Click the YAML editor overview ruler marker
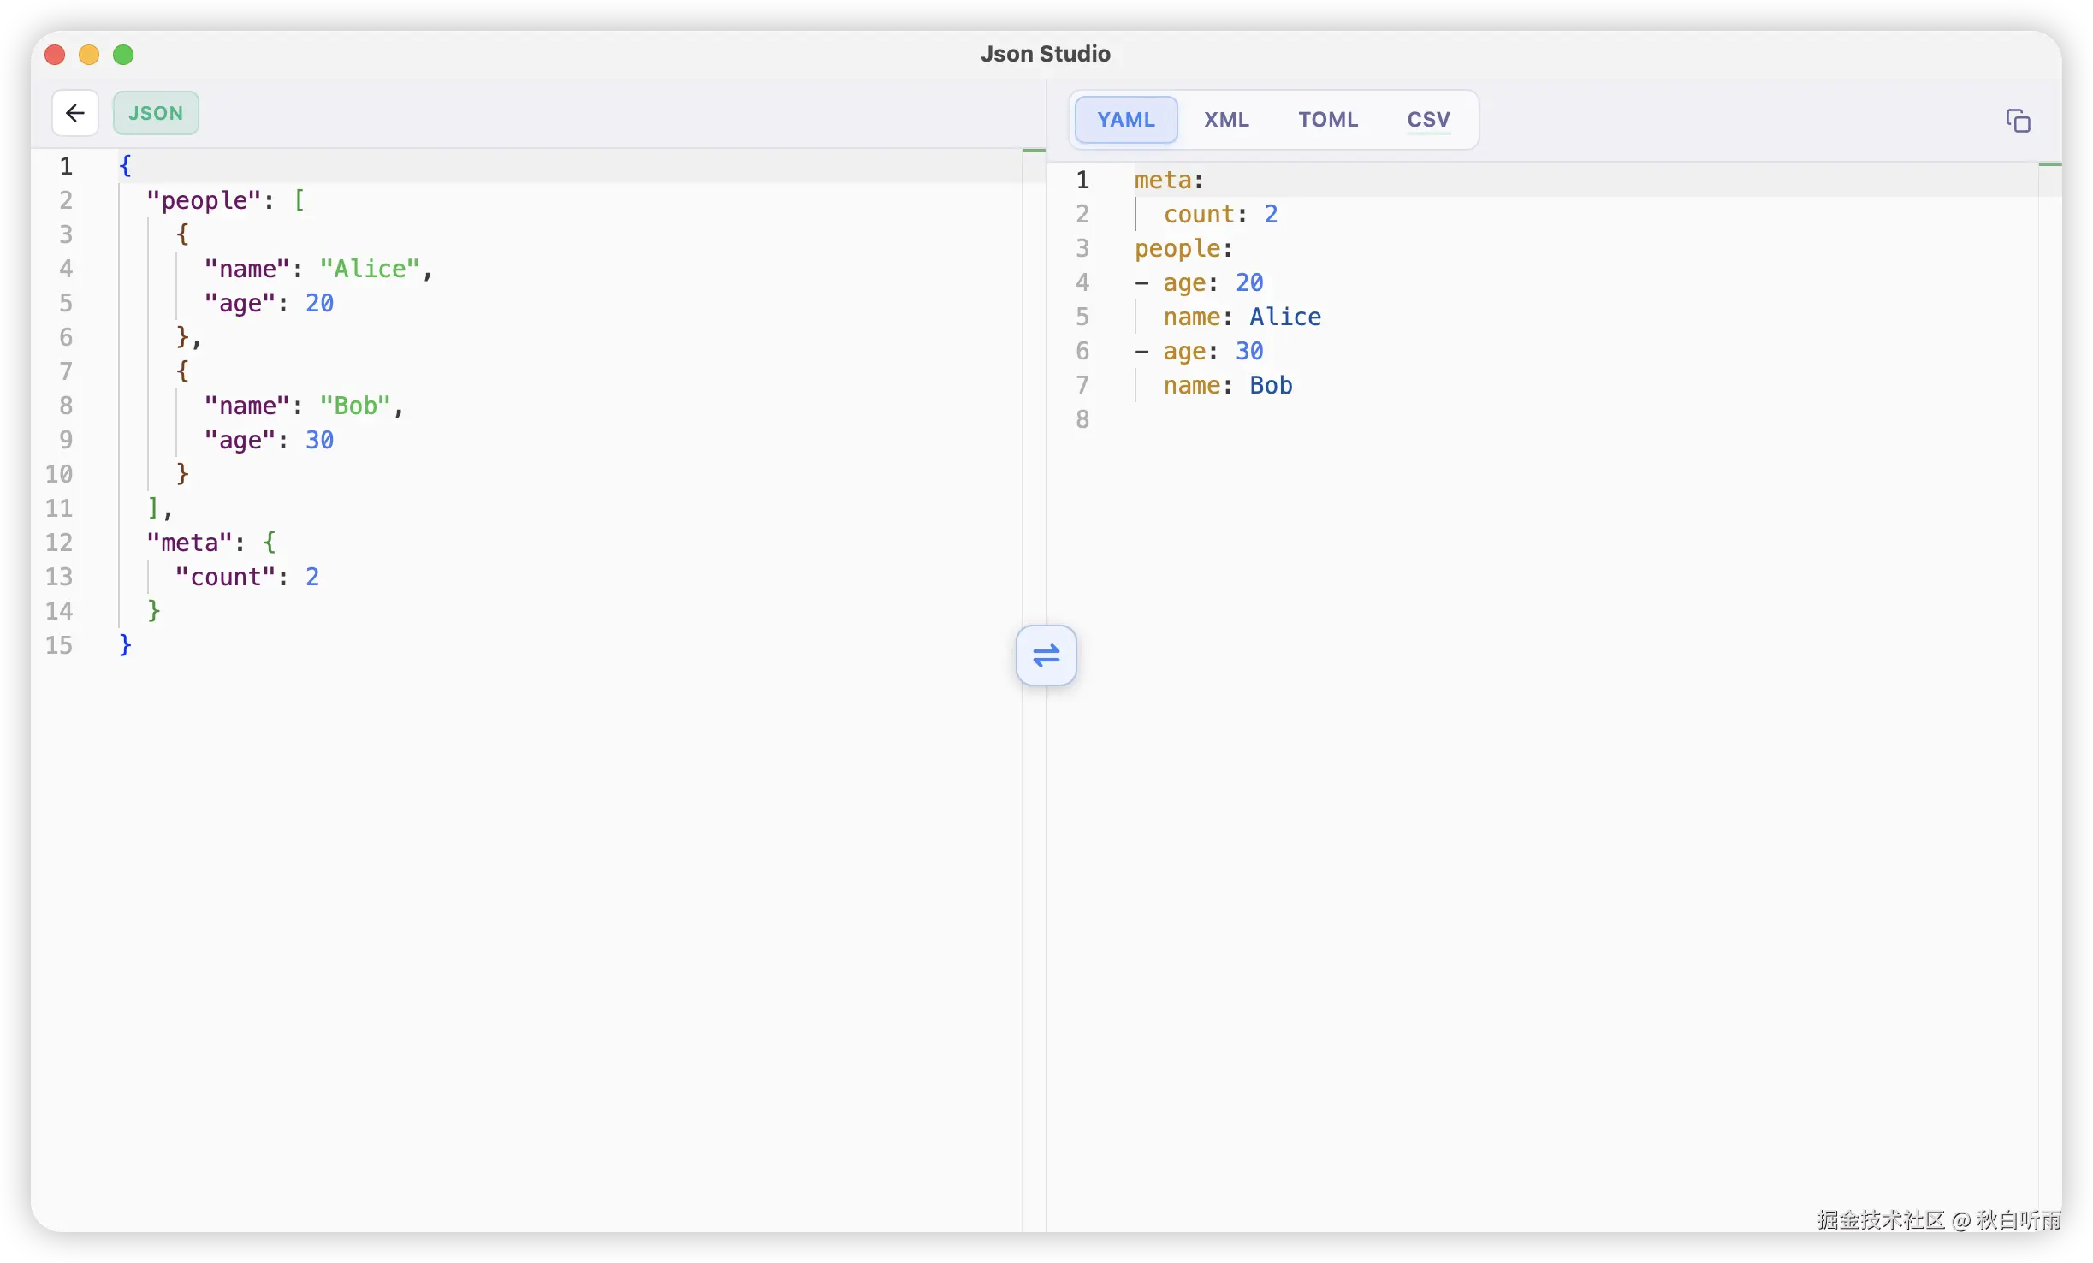The height and width of the screenshot is (1263, 2093). tap(2049, 163)
